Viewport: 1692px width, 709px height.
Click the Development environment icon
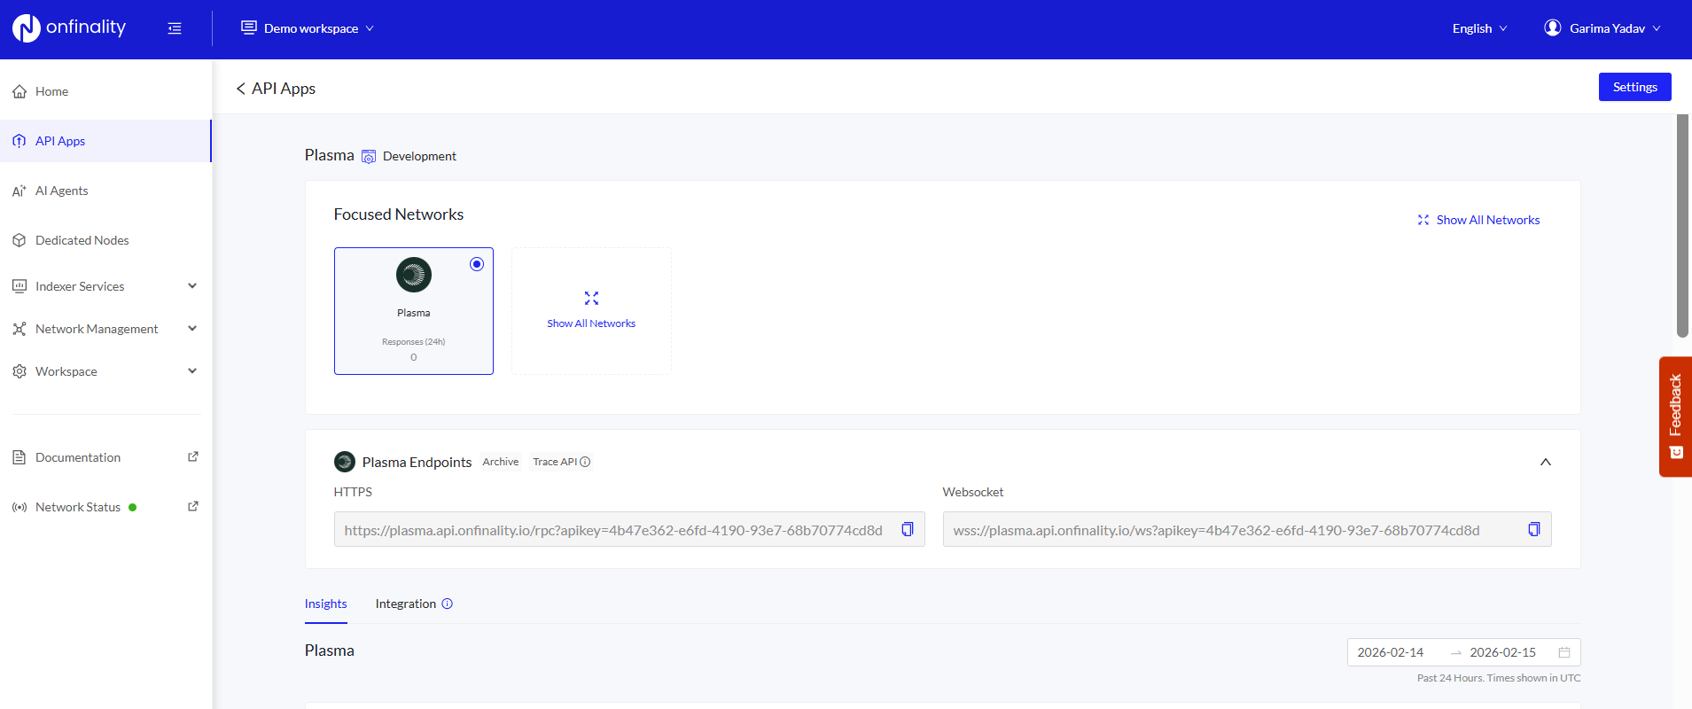point(369,157)
